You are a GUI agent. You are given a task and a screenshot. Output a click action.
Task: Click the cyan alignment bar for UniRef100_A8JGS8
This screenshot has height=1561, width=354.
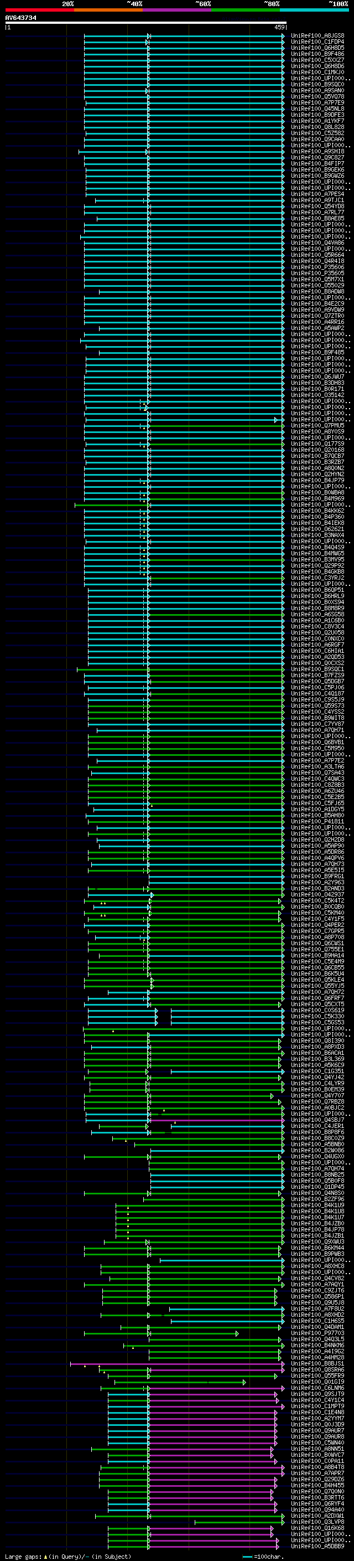click(185, 36)
